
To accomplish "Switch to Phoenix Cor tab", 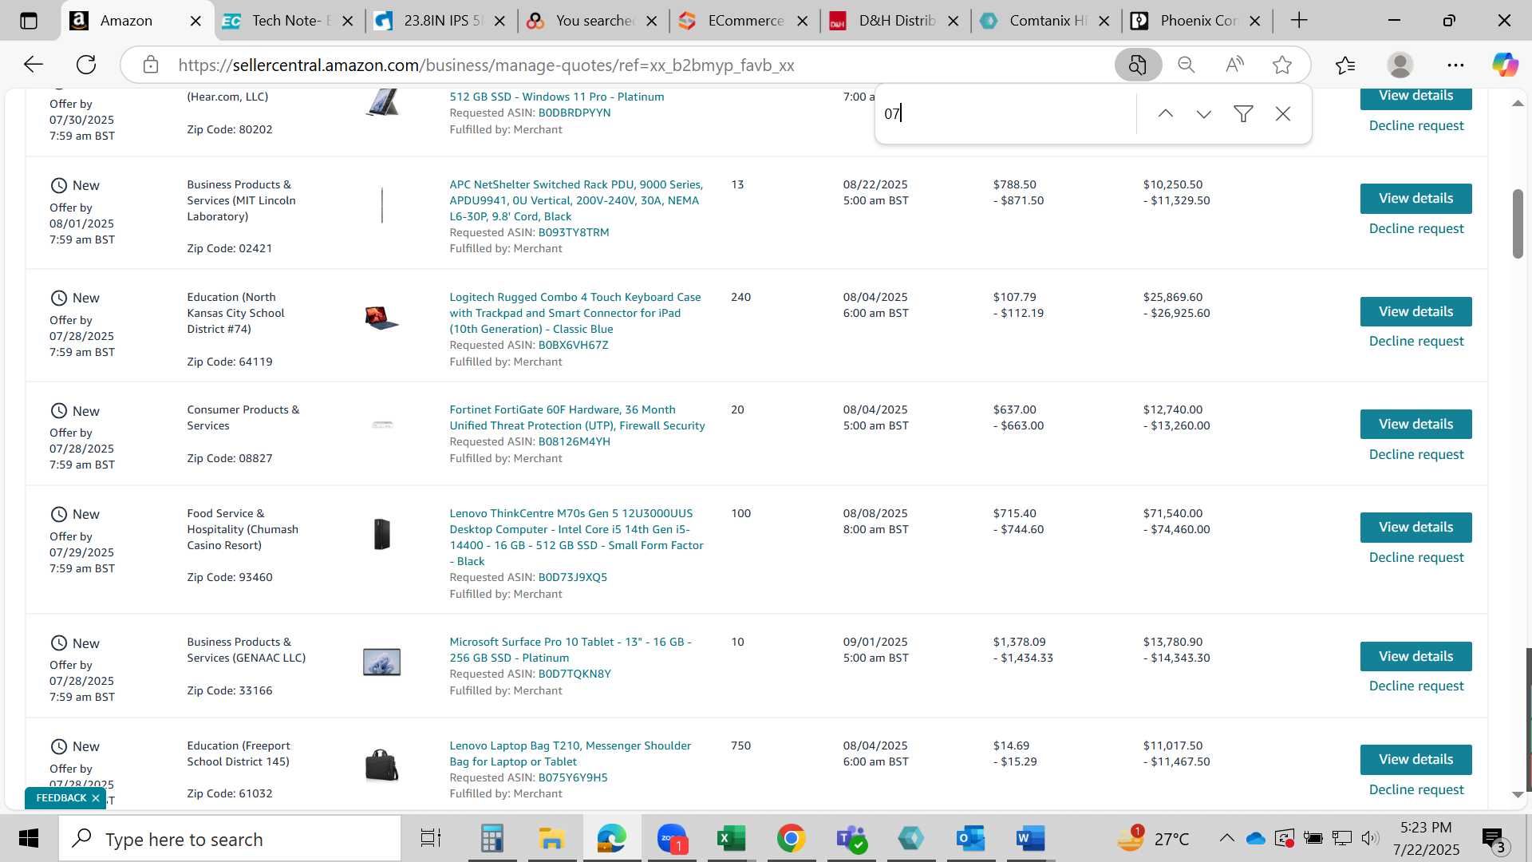I will [1197, 21].
